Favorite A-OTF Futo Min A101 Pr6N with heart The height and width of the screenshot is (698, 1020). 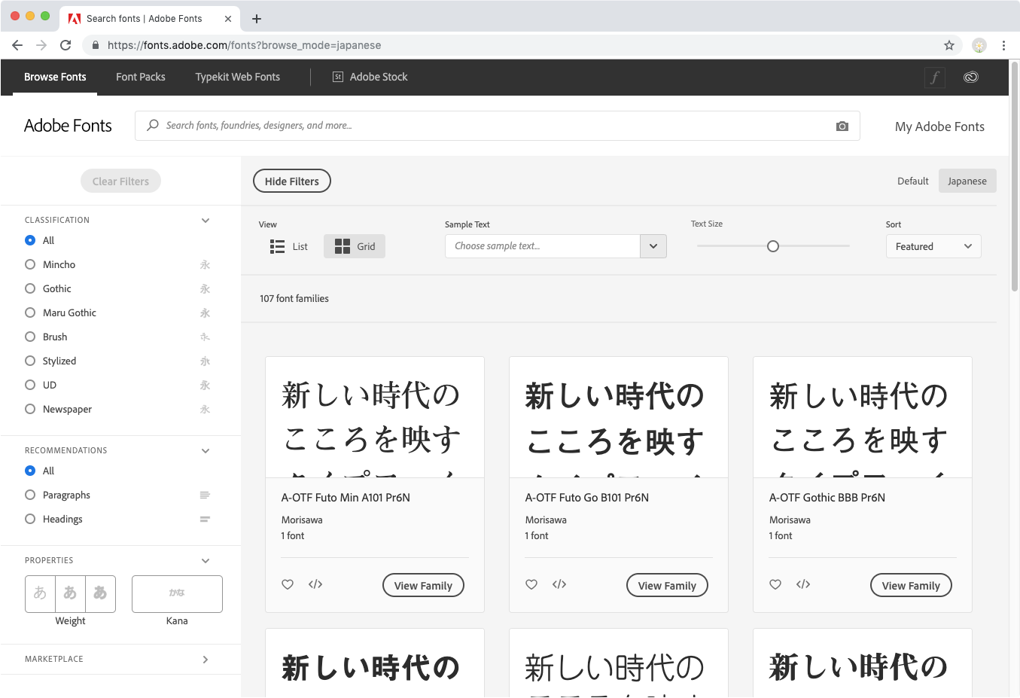(x=288, y=584)
